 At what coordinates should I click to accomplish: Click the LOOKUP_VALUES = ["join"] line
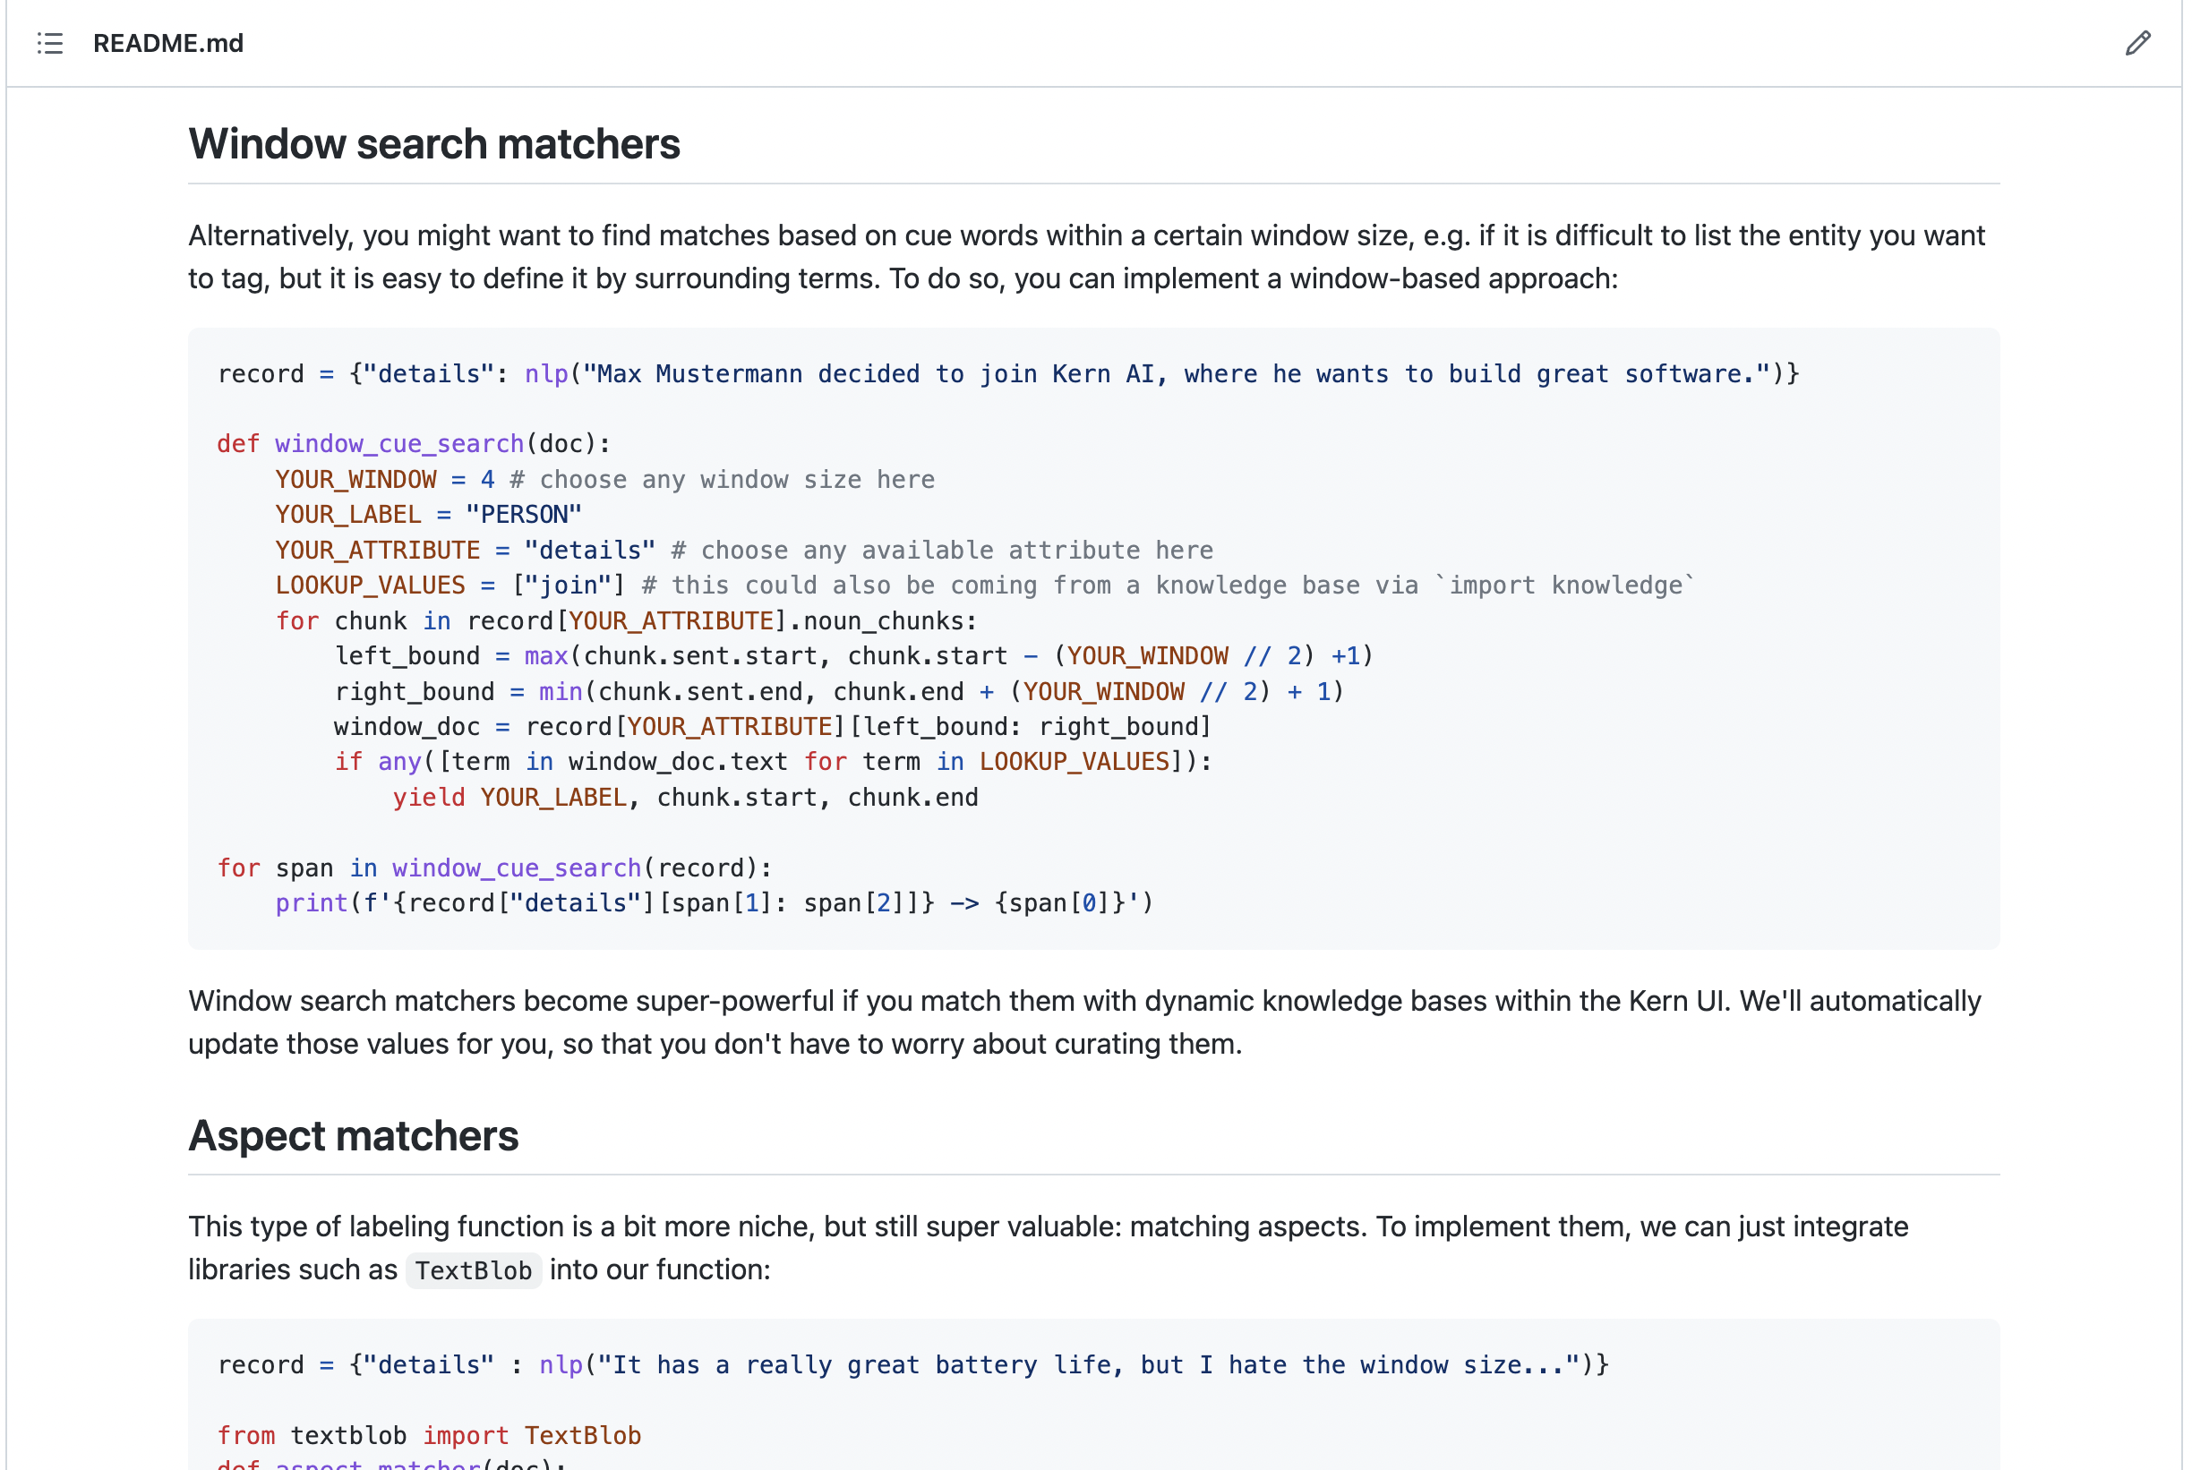pyautogui.click(x=984, y=585)
